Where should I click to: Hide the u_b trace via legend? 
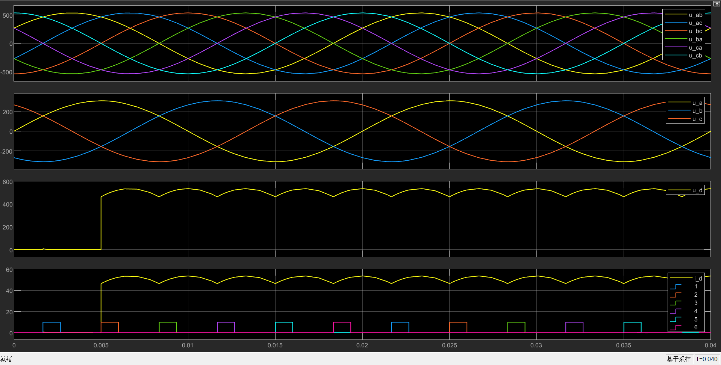click(685, 111)
